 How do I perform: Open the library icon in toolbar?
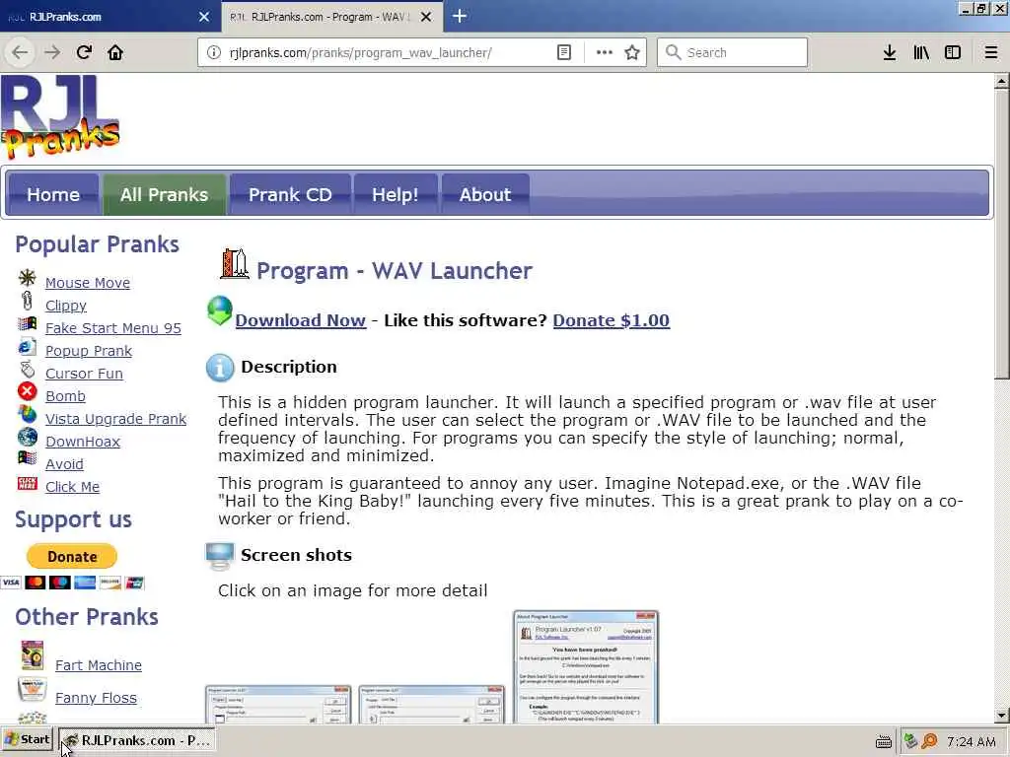pos(921,52)
